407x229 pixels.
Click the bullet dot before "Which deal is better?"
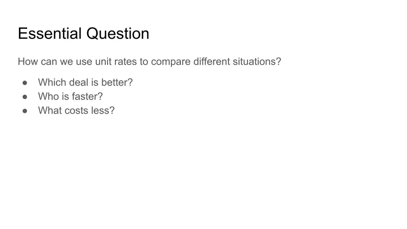(25, 83)
